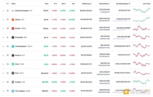This screenshot has width=153, height=97.
Task: Click the Fetch.ai FET coin icon
Action: click(13, 55)
